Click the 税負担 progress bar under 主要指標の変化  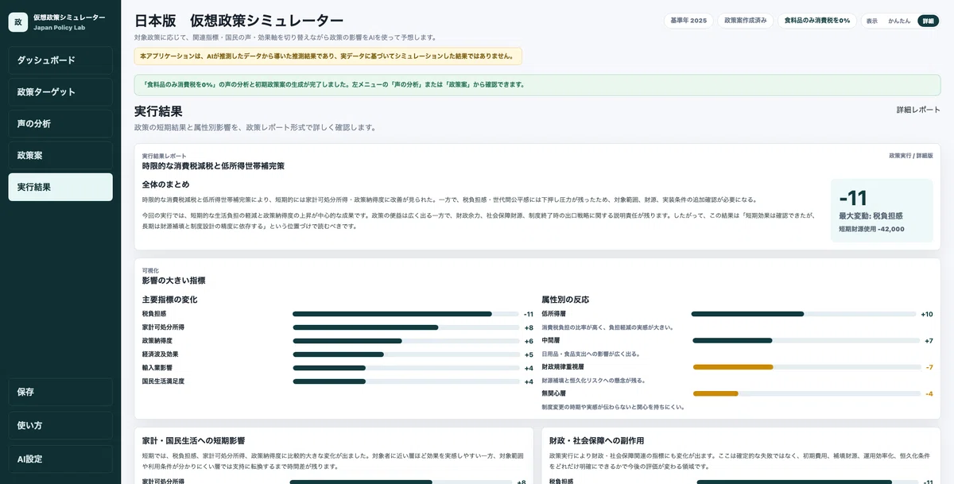pos(404,314)
